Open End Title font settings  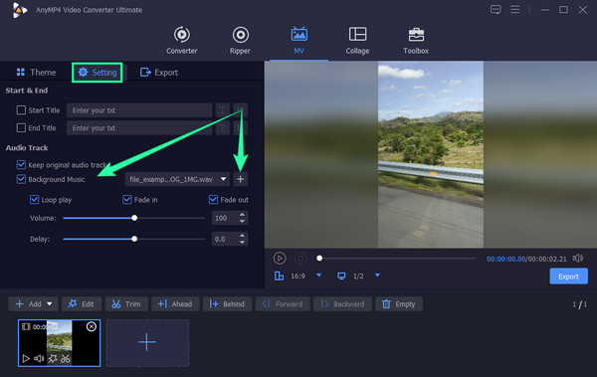(223, 128)
